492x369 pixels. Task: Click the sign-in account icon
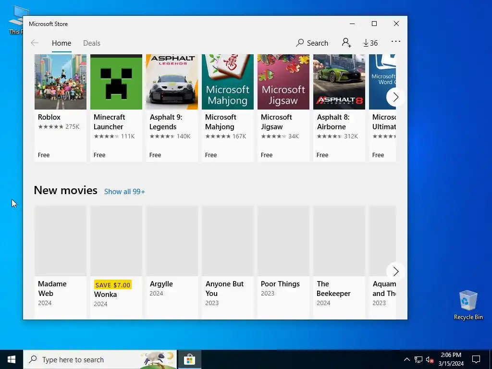(x=346, y=43)
